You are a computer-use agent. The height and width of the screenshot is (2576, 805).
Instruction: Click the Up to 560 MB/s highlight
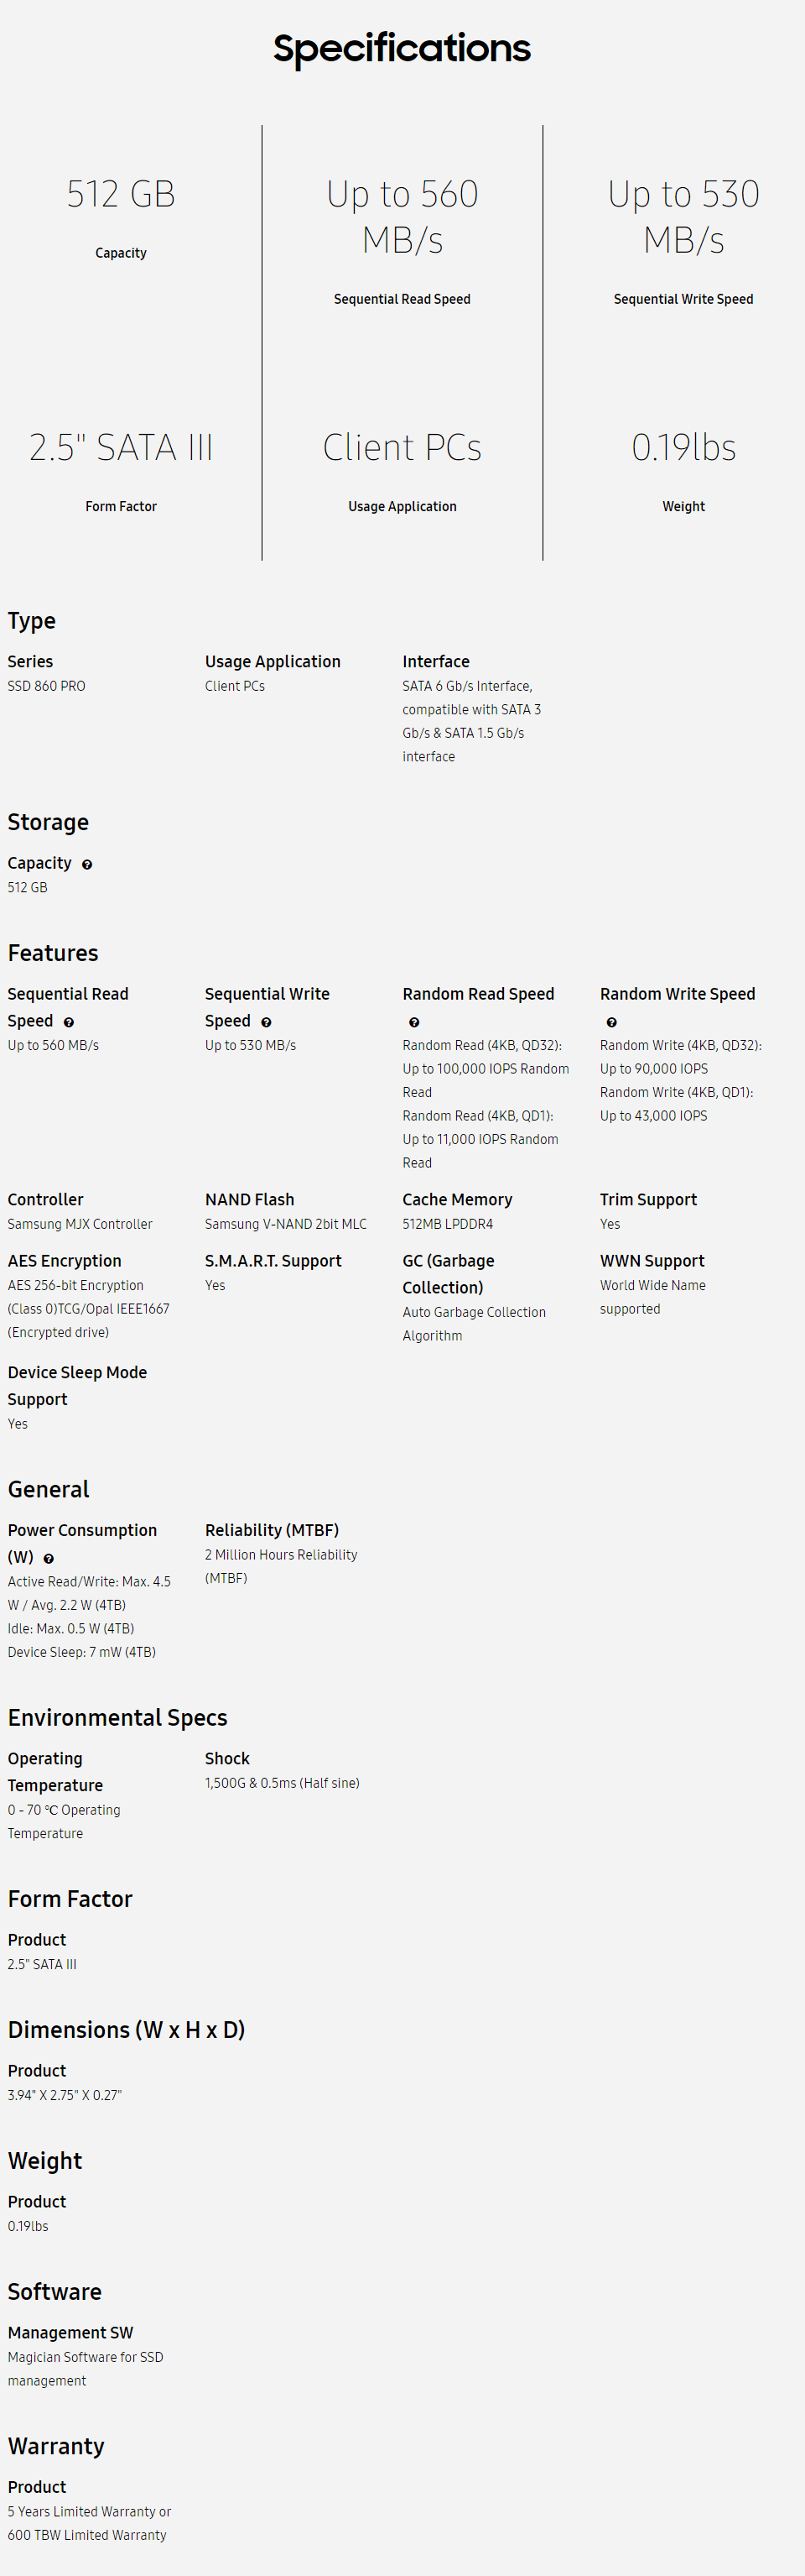pos(402,216)
